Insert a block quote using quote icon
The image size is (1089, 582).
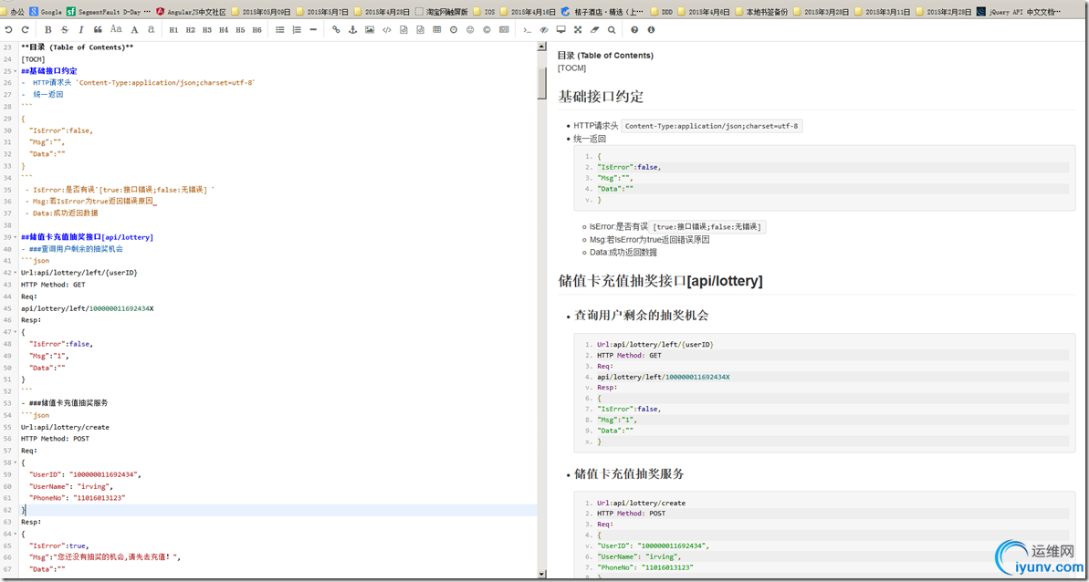[x=98, y=30]
